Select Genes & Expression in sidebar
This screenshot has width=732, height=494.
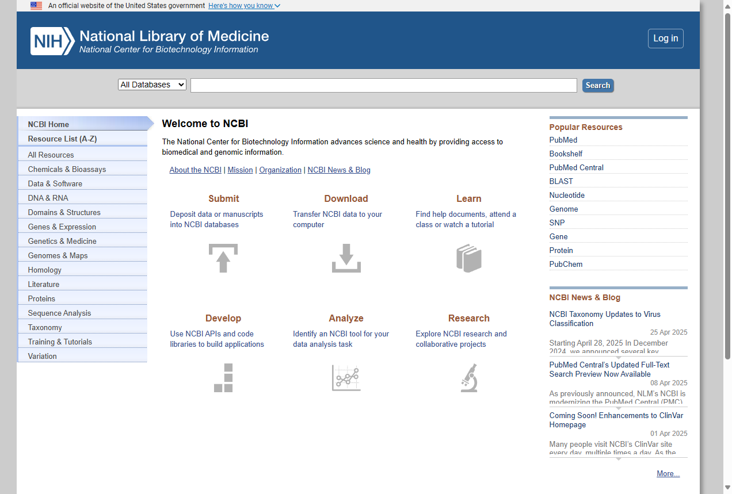pyautogui.click(x=62, y=227)
